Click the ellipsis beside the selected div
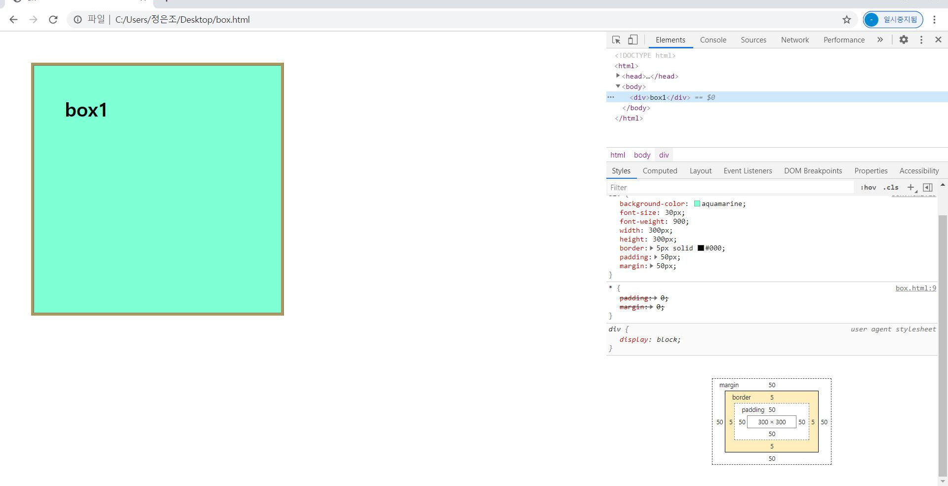 pyautogui.click(x=611, y=97)
